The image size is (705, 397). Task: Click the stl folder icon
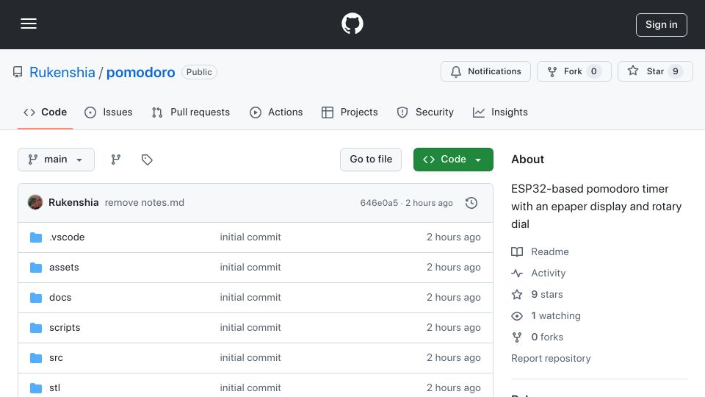tap(36, 388)
